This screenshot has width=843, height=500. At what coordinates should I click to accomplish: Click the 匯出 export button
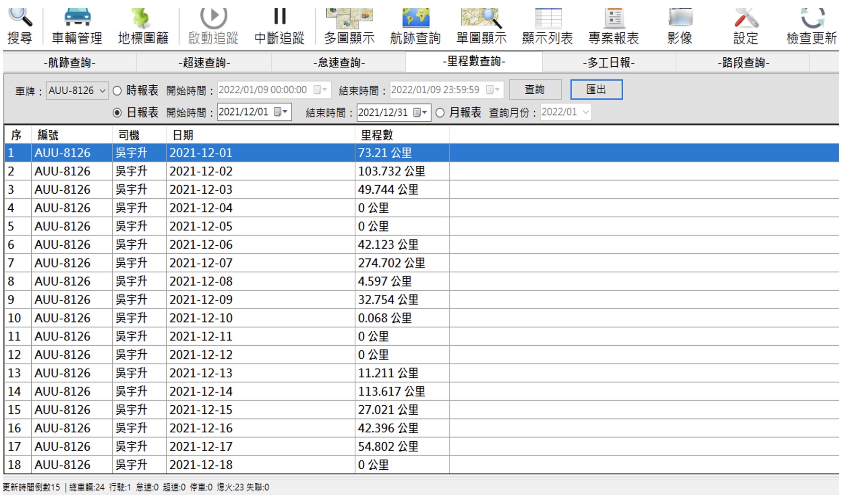596,89
